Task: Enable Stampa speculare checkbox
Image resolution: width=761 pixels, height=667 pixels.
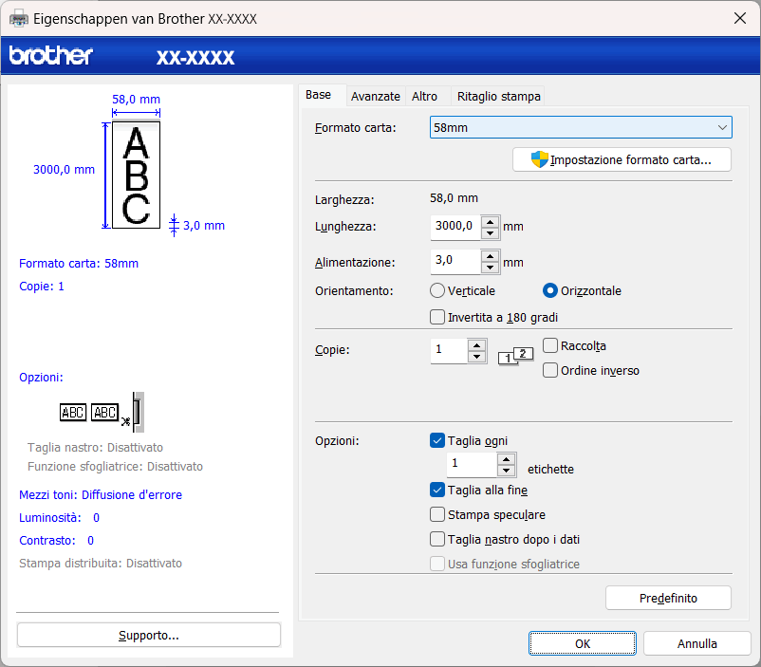Action: tap(437, 514)
